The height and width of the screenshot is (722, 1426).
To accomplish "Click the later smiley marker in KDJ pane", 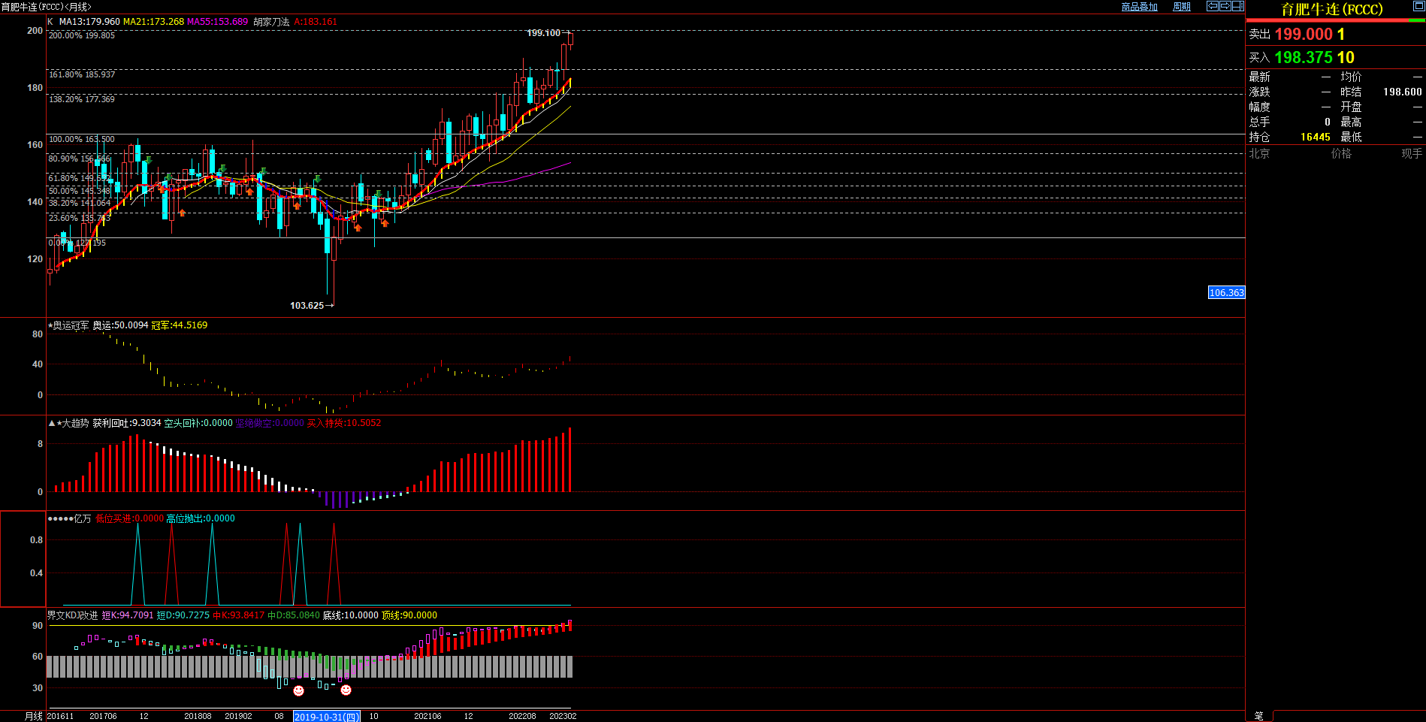I will (346, 690).
